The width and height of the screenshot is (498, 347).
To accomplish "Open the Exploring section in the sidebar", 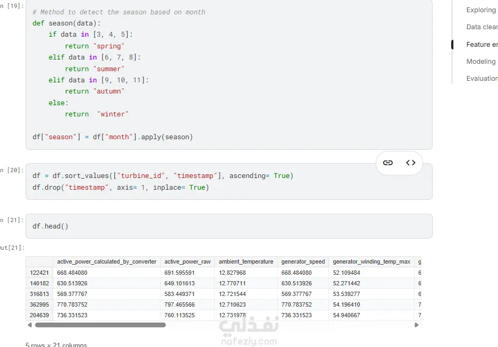I will (482, 10).
